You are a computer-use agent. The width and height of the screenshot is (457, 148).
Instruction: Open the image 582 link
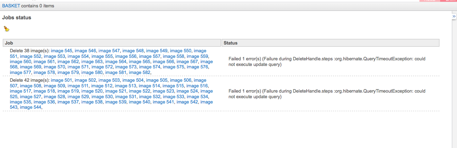[139, 73]
